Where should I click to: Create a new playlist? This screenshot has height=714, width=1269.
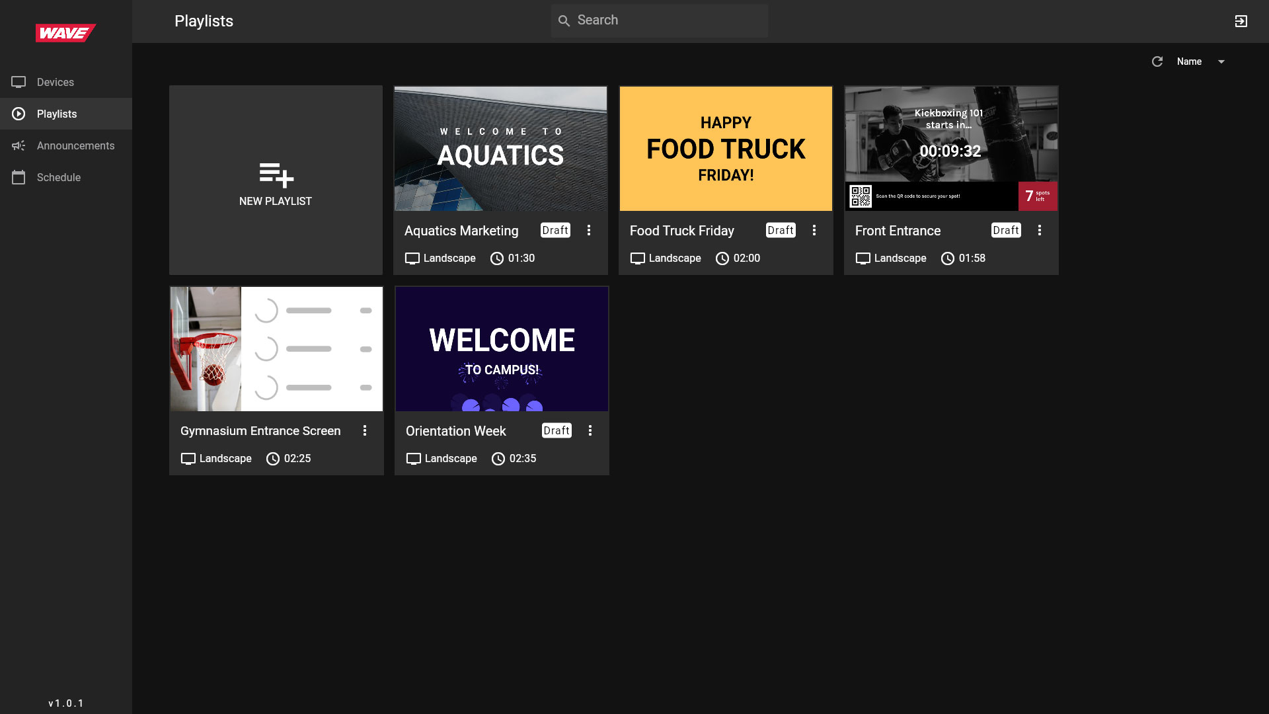[x=276, y=180]
